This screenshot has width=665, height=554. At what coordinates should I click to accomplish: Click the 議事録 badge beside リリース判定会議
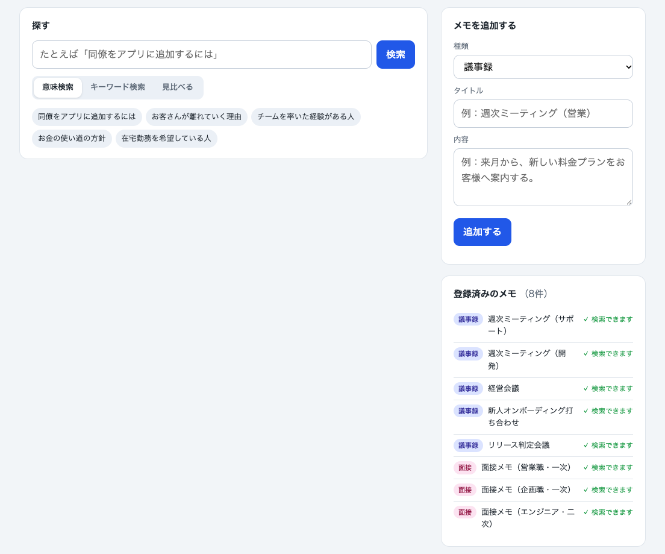(x=468, y=445)
